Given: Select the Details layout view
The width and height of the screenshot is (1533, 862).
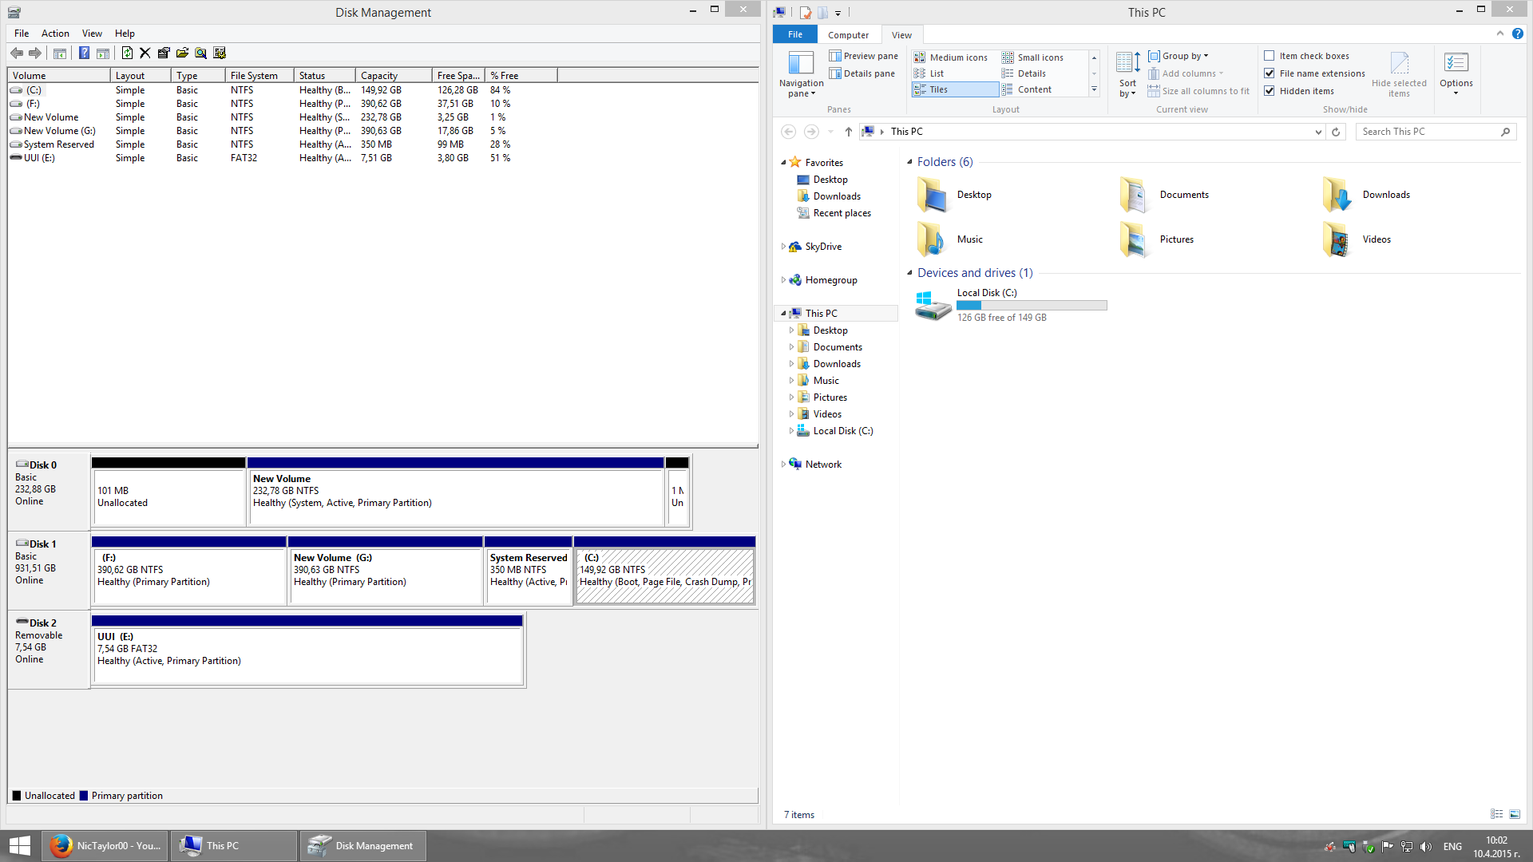Looking at the screenshot, I should tap(1030, 73).
